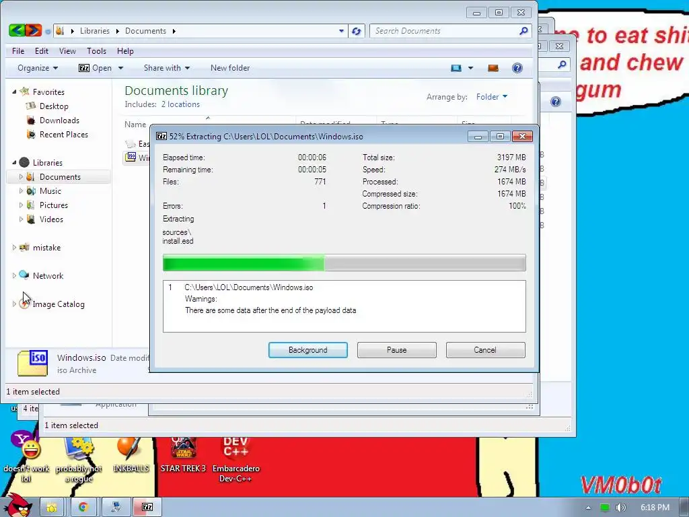Collapse the Favorites group
The image size is (689, 517).
coord(14,92)
